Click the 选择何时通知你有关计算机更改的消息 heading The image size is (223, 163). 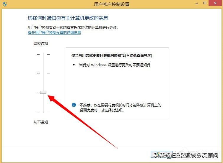point(68,18)
